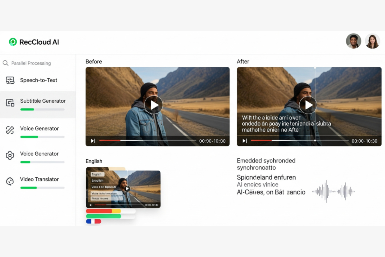Play the Before video
Screen dimensions: 385x257
coord(154,105)
